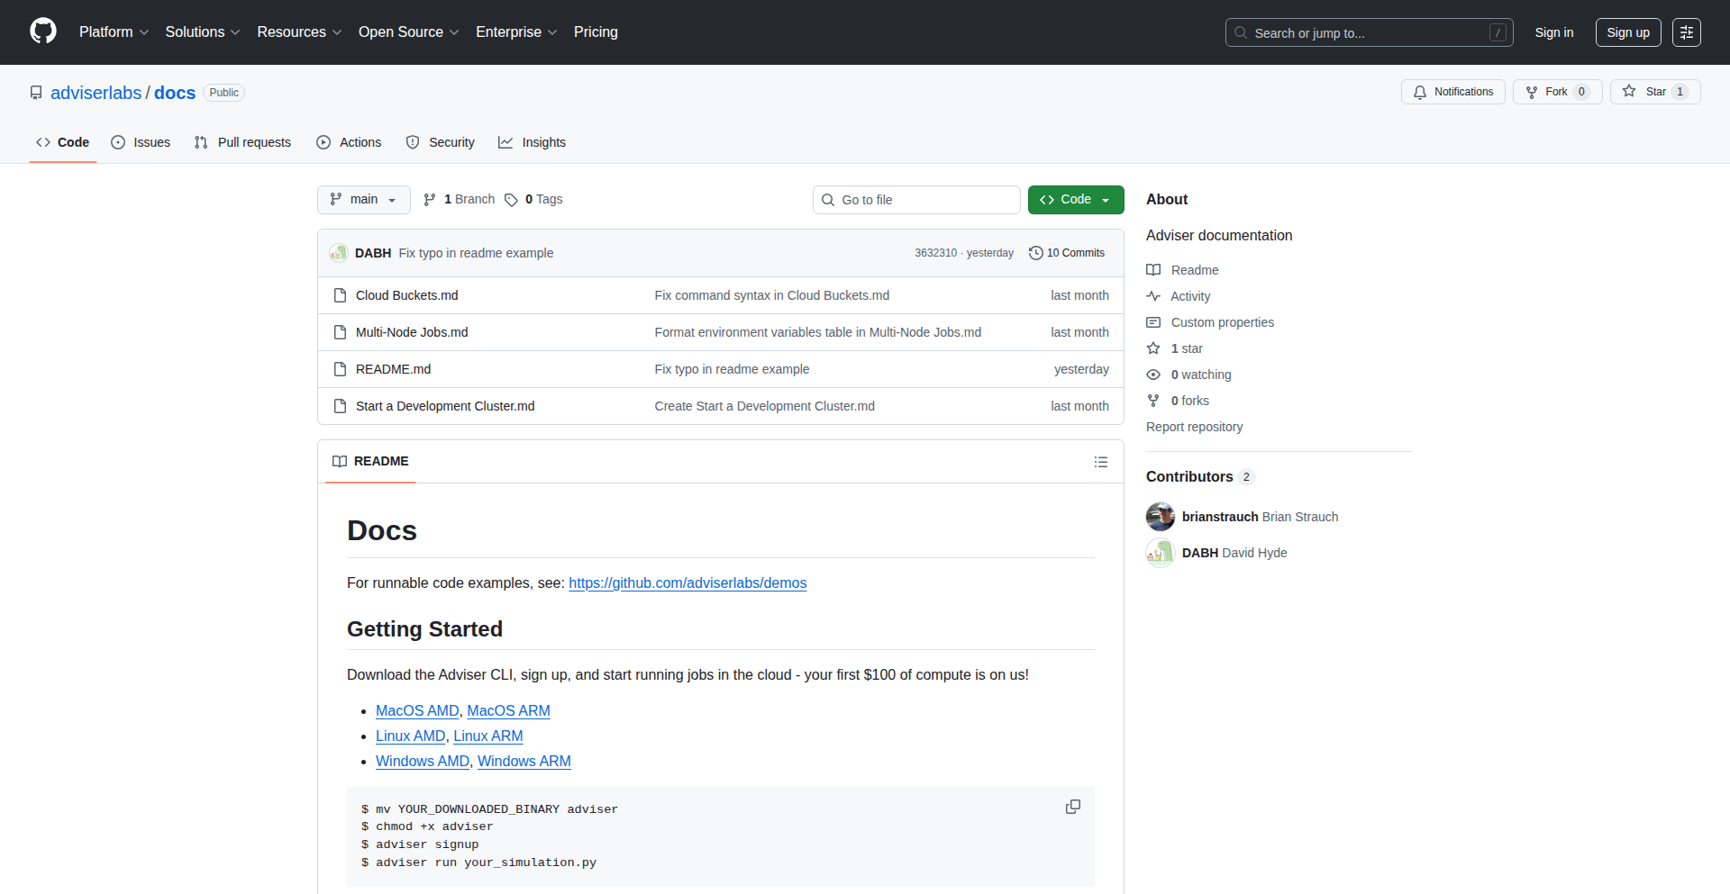
Task: Click the GitHub logo icon
Action: (41, 32)
